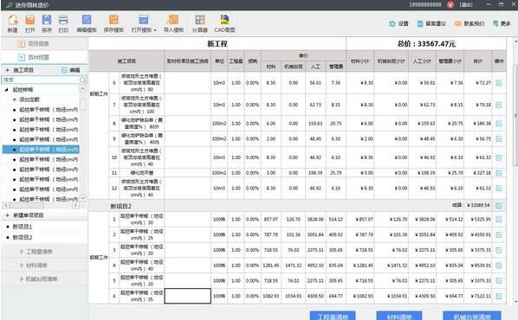The height and width of the screenshot is (320, 518).
Task: Click the 留言建议 feedback icon
Action: [431, 23]
